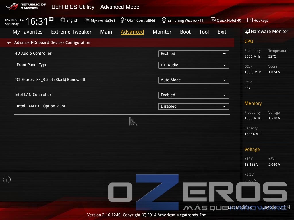Click the info circle icon
The width and height of the screenshot is (294, 220).
pyautogui.click(x=7, y=180)
